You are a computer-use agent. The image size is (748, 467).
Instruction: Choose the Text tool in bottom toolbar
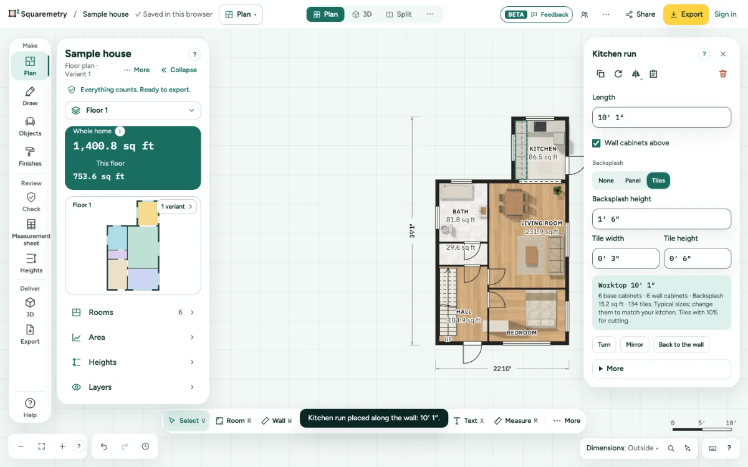pyautogui.click(x=468, y=421)
